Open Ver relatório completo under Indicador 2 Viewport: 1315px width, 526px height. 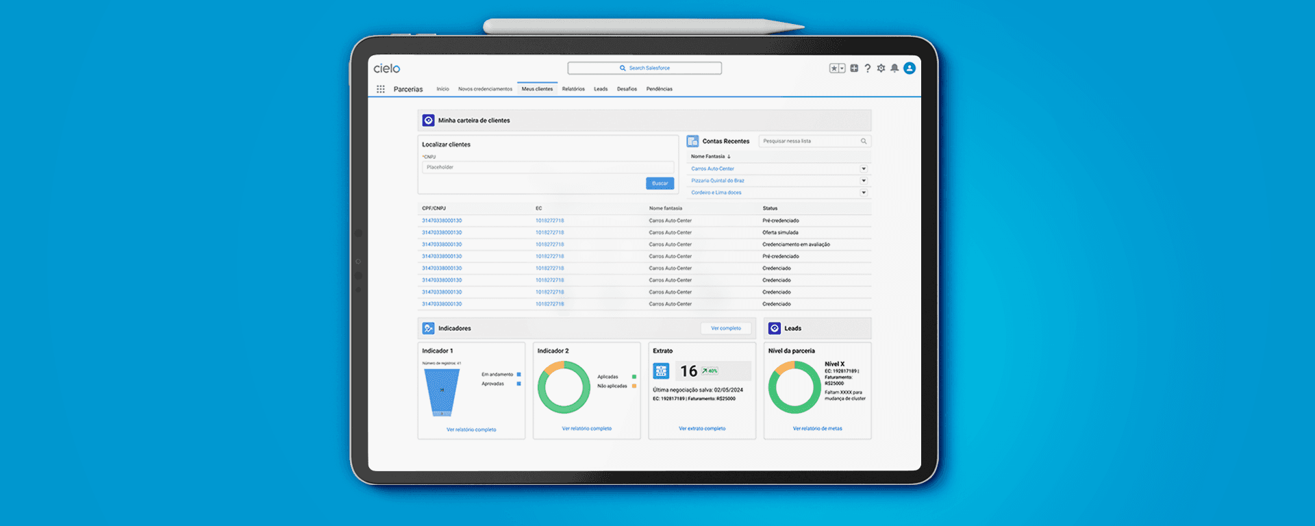tap(587, 429)
